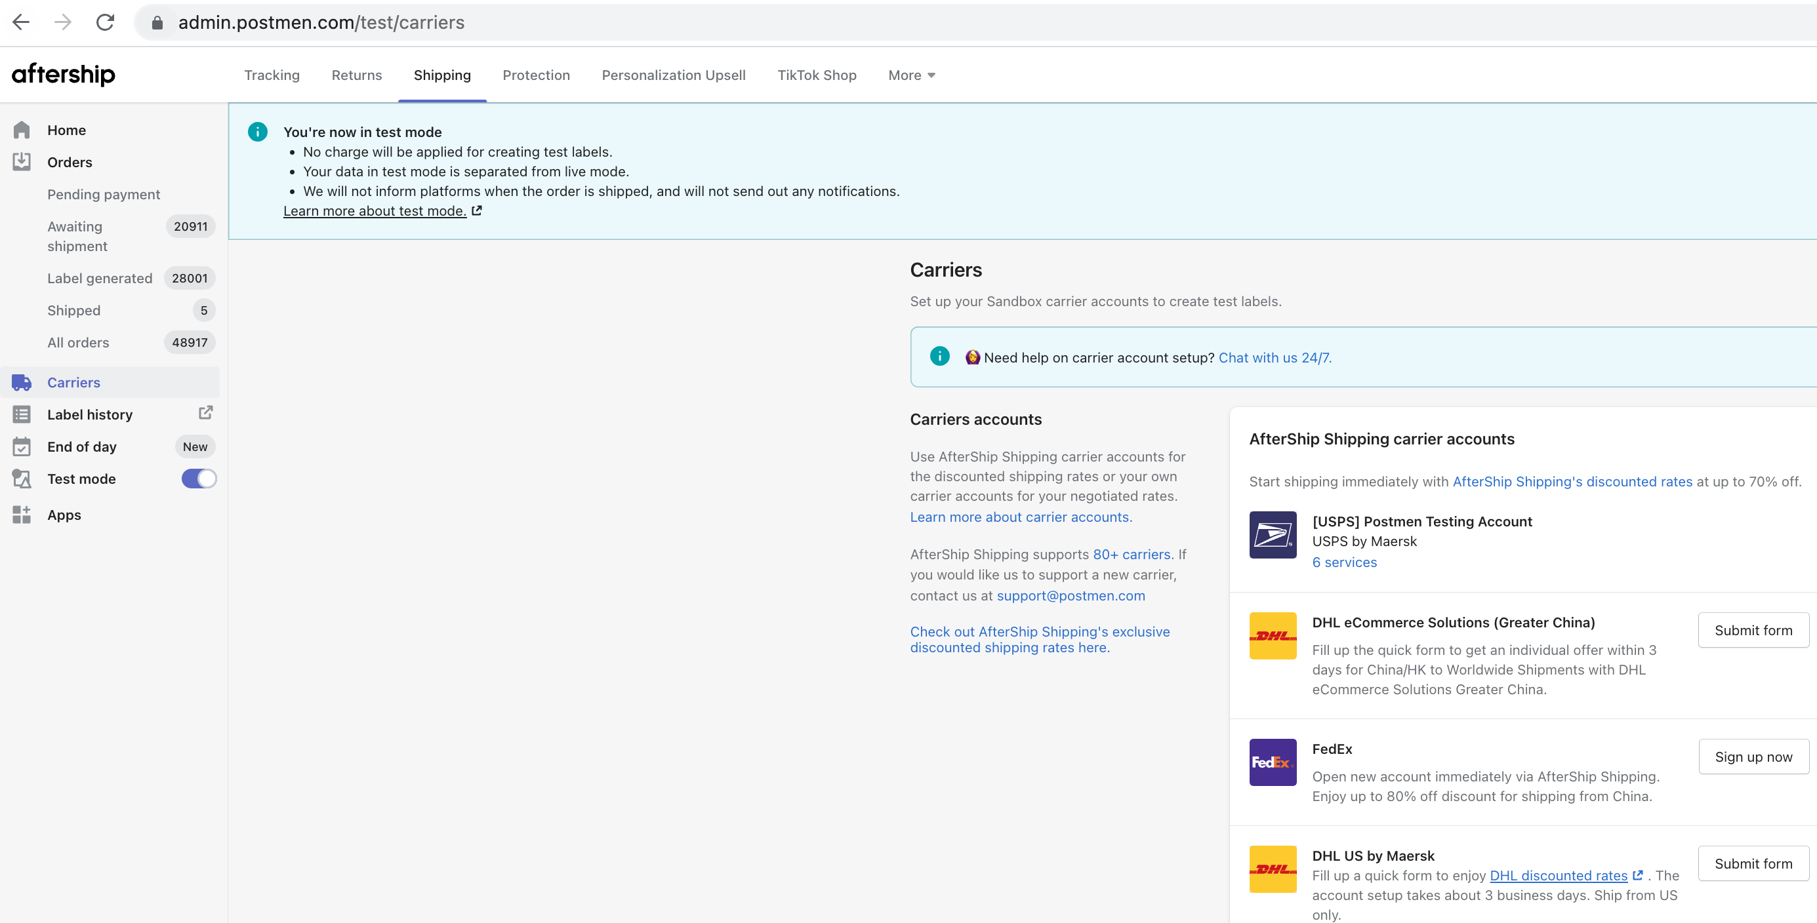Click the browser back arrow
This screenshot has width=1817, height=923.
pos(21,22)
